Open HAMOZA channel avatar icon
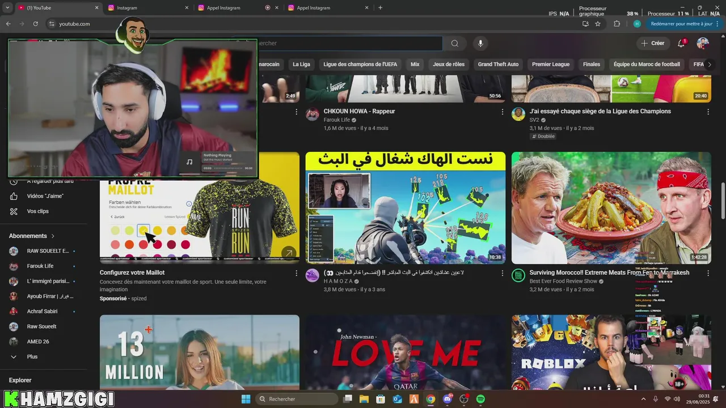Viewport: 726px width, 408px height. tap(313, 275)
